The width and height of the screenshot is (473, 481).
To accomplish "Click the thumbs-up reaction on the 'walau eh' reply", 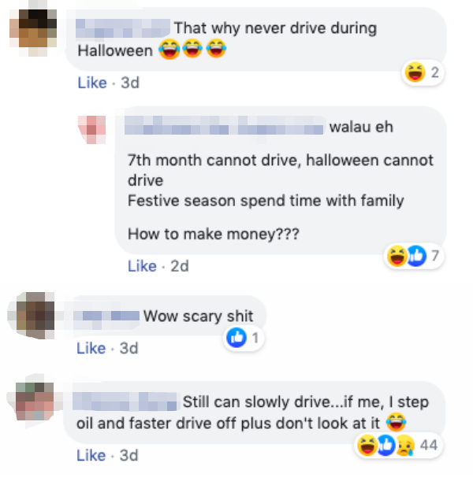I will (417, 256).
